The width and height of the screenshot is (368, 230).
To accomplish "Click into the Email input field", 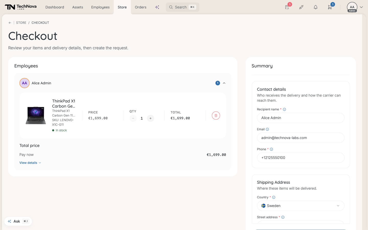I will point(301,138).
